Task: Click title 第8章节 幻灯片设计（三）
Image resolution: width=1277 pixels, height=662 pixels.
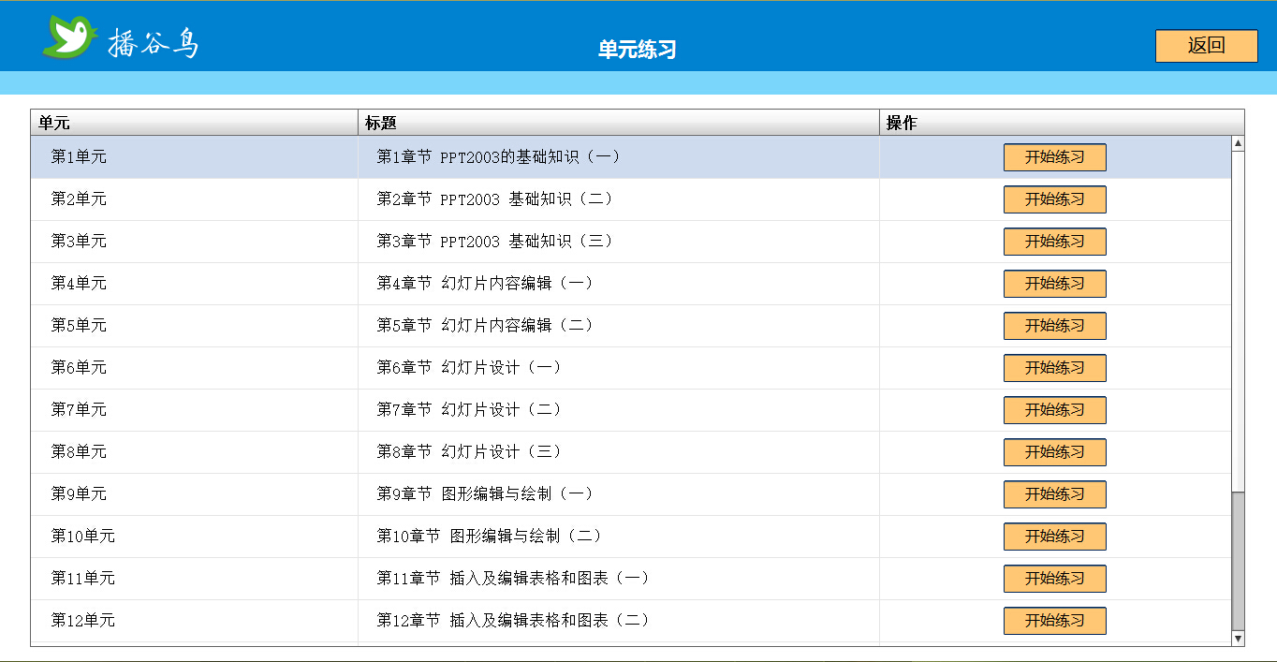Action: tap(470, 452)
